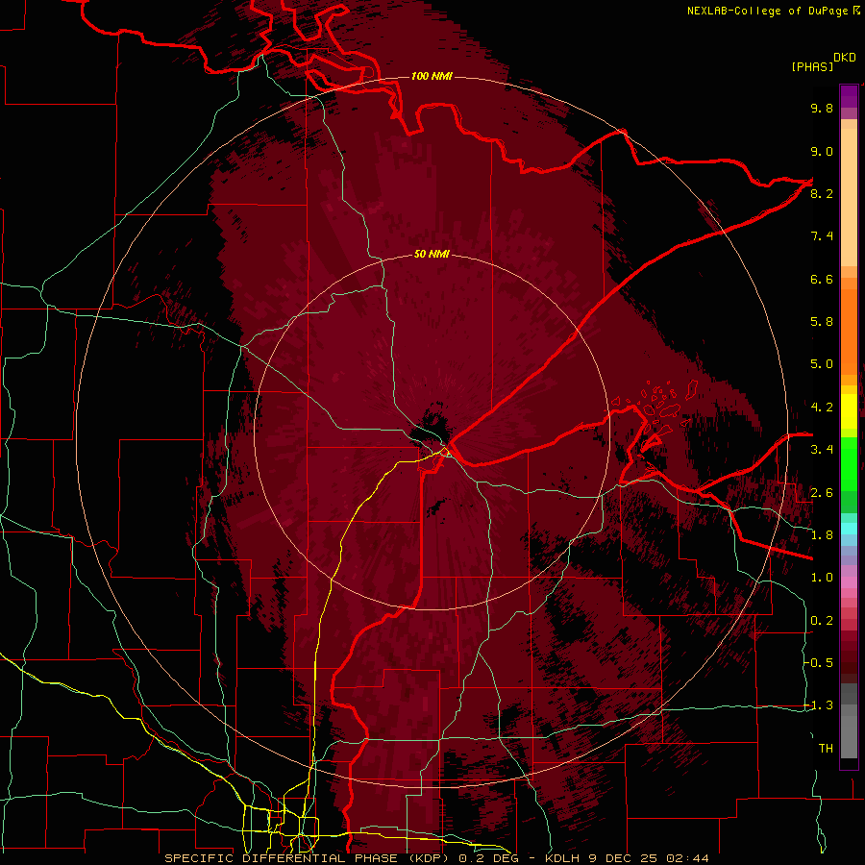
Task: Click the 1.0 scale value
Action: click(x=822, y=578)
